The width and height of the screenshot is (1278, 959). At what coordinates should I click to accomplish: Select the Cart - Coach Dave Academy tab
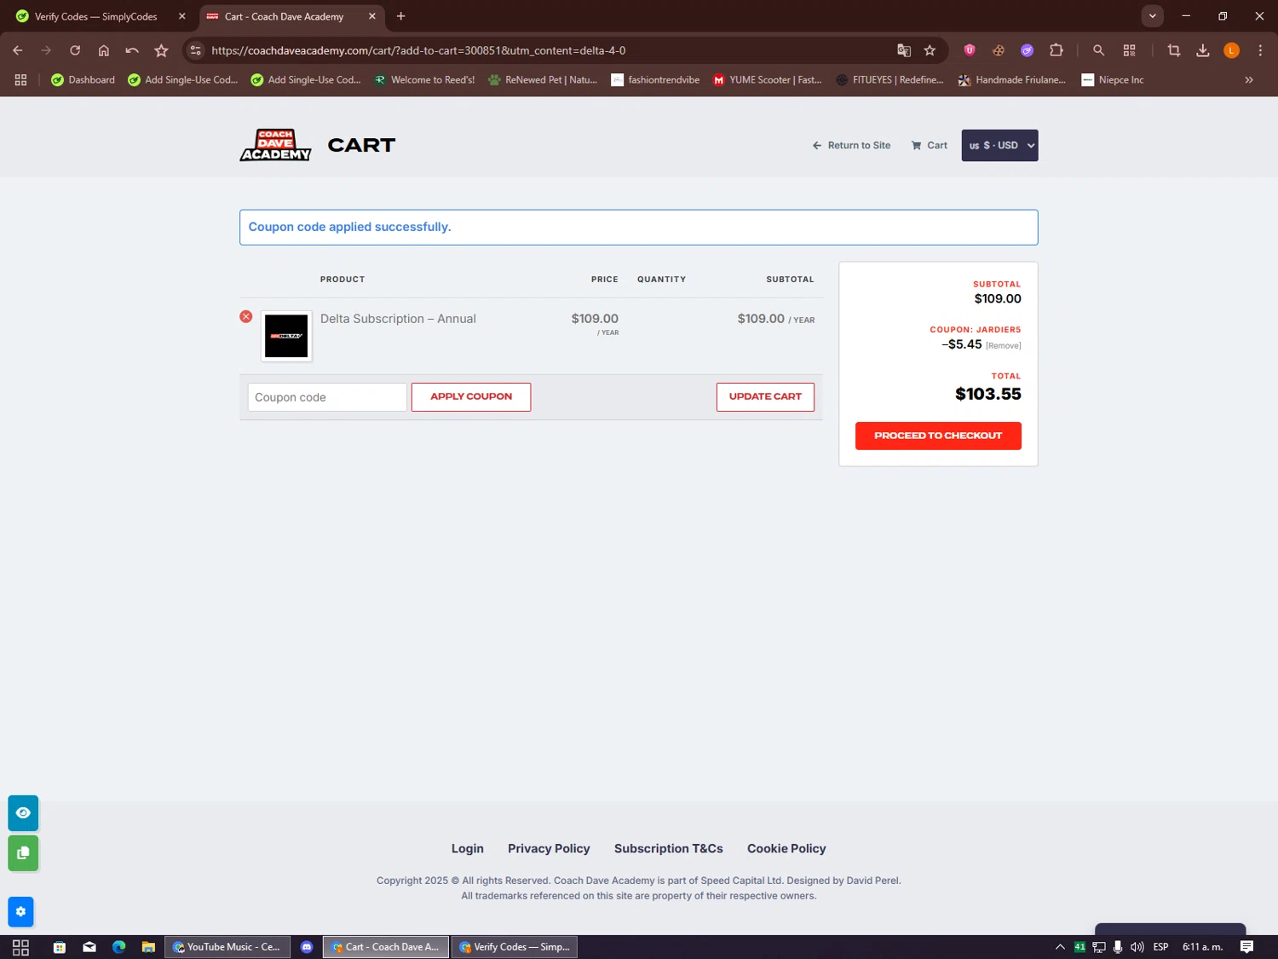(x=285, y=16)
